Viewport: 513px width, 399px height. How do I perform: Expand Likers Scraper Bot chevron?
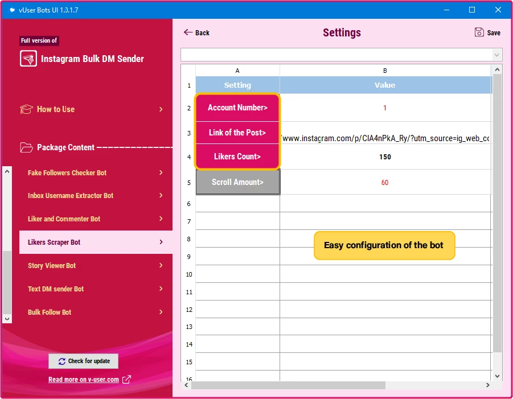[161, 242]
